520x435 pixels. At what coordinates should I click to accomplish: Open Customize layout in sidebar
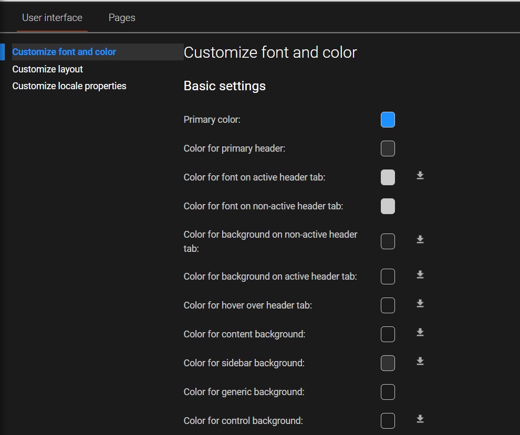(48, 69)
